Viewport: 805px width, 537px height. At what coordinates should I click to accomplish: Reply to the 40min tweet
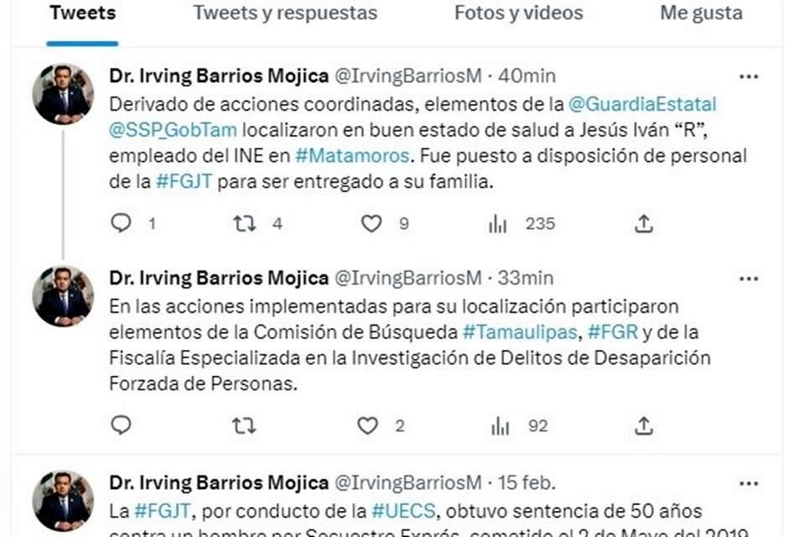tap(121, 223)
